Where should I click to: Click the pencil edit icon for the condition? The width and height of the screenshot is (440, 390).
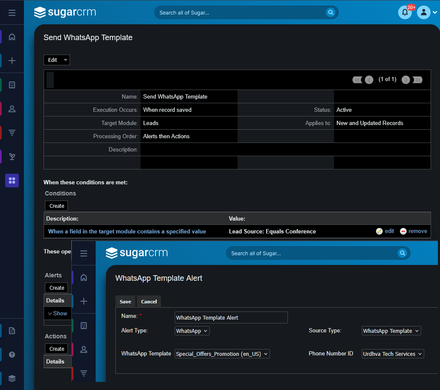tap(379, 231)
